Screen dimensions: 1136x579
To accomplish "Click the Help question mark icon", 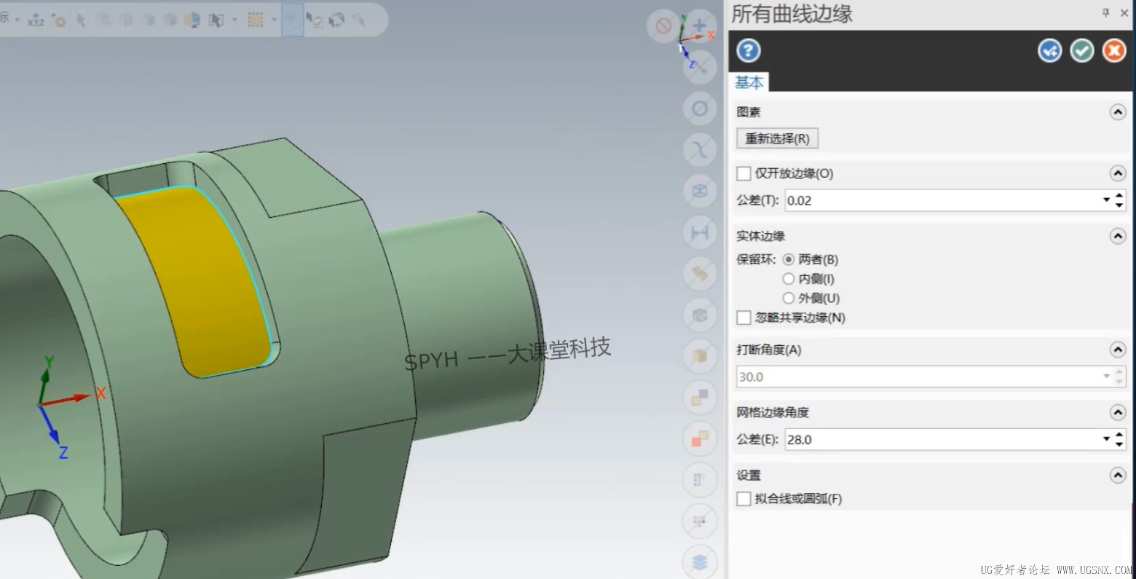I will click(748, 50).
